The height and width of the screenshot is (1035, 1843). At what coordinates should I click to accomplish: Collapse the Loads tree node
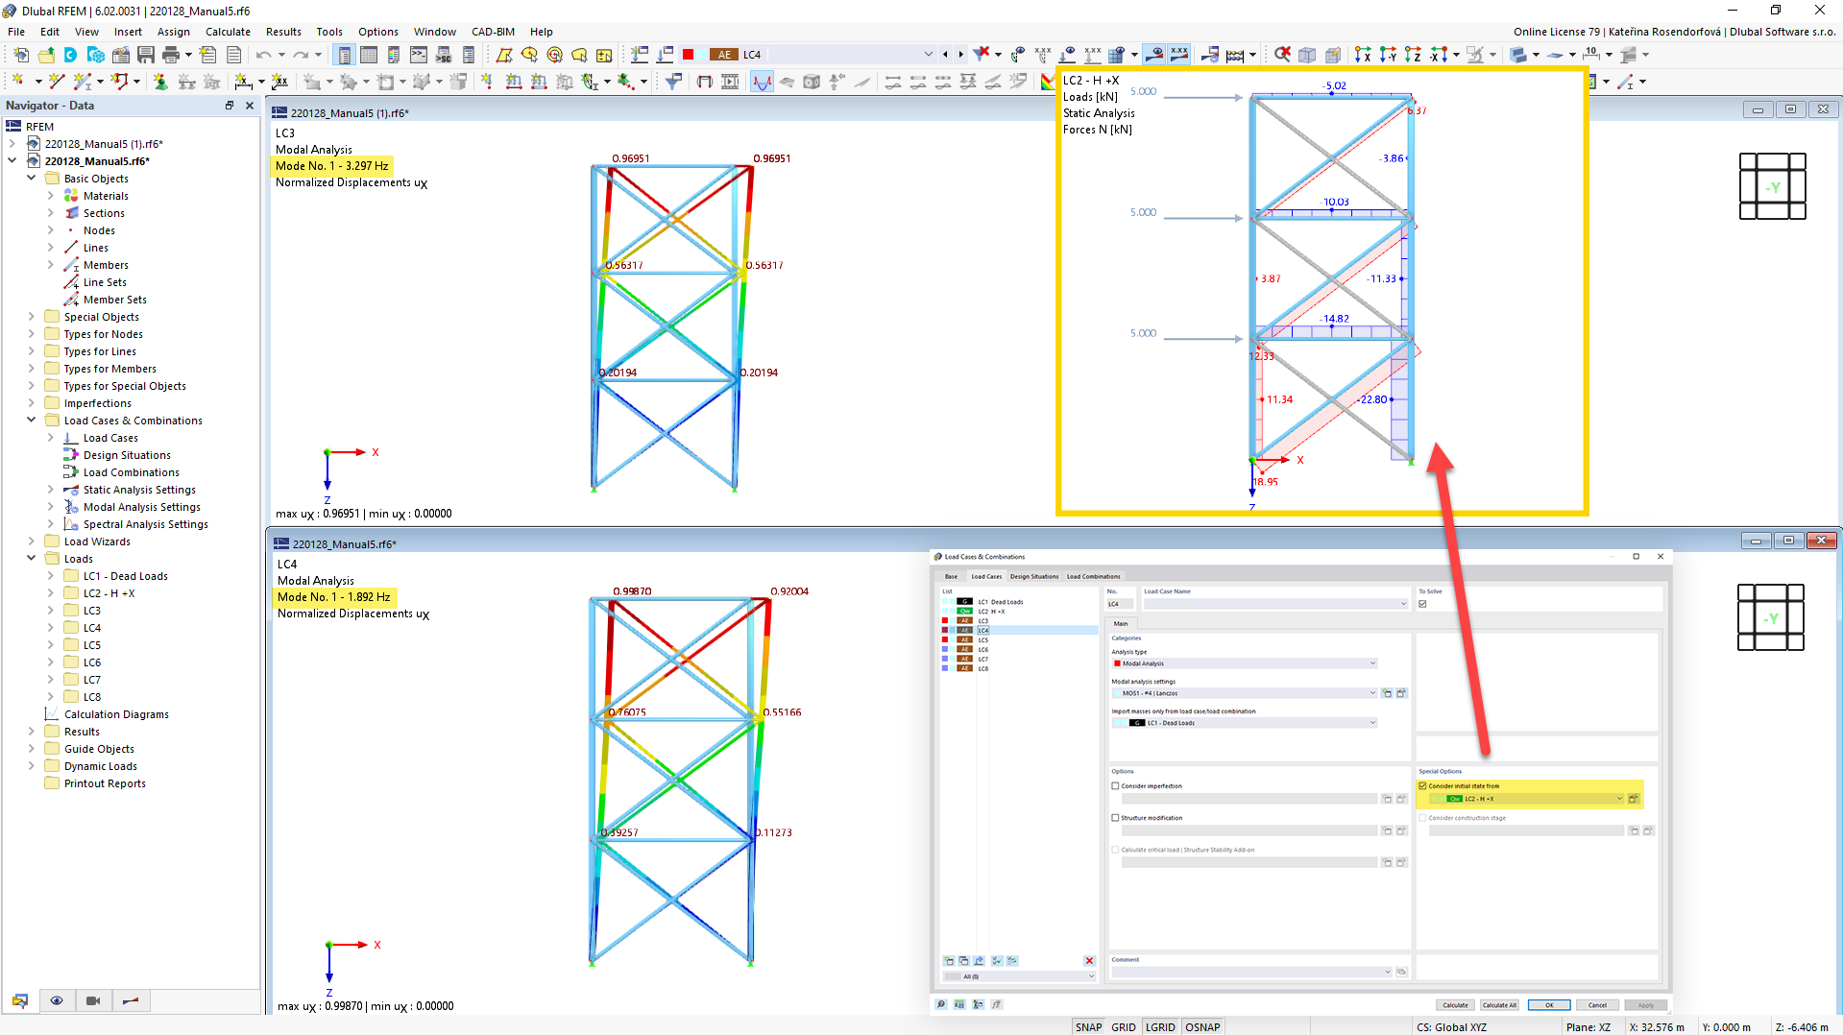coord(31,559)
